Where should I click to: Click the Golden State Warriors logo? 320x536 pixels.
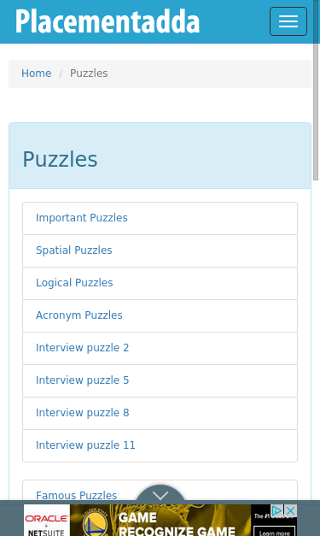tap(96, 521)
